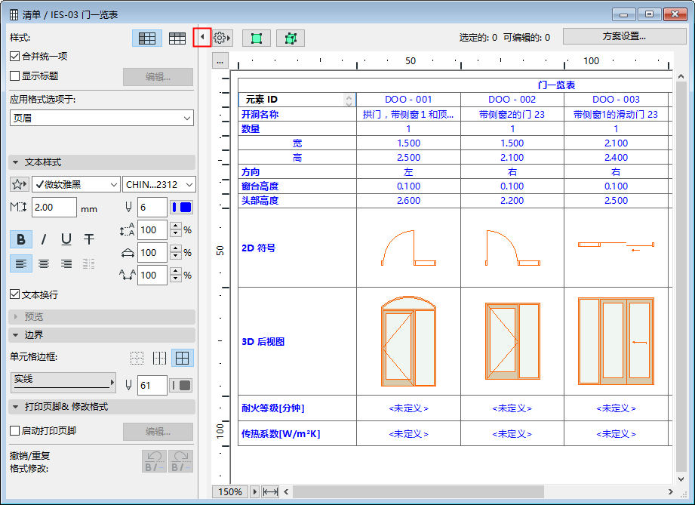Click the 元素 ID sort arrows
Image resolution: width=695 pixels, height=505 pixels.
[x=349, y=100]
